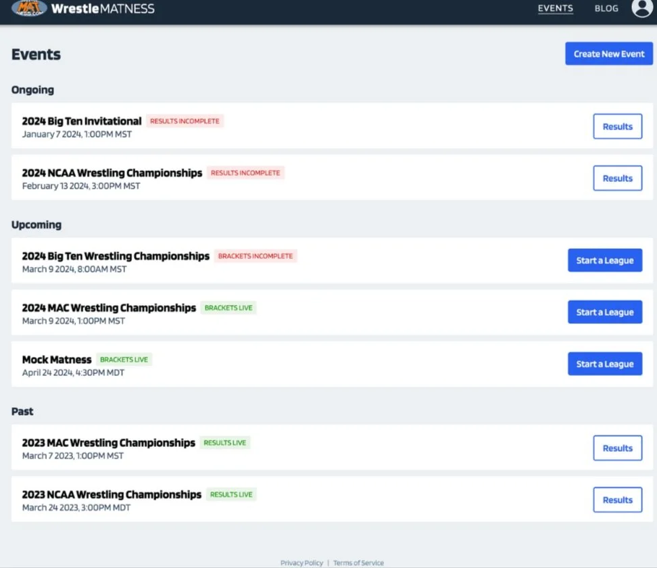The width and height of the screenshot is (657, 568).
Task: Click the March 24 2023, 3:00PM MDT date
Action: [76, 508]
